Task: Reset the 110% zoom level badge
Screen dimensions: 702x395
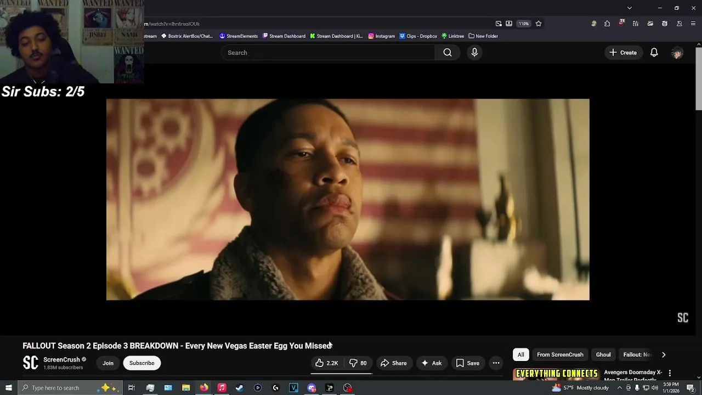Action: point(524,24)
